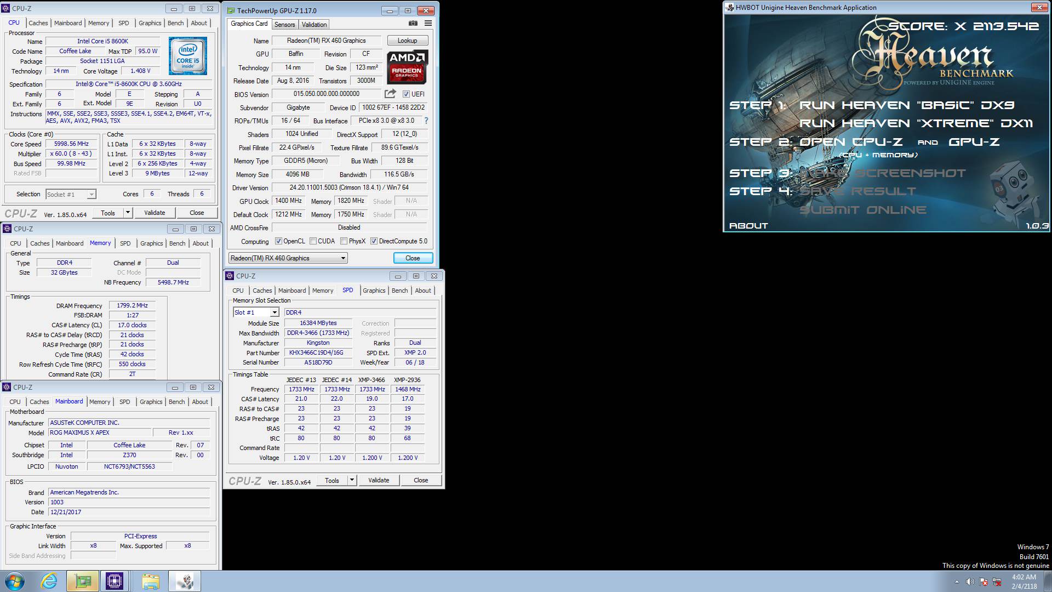Open the Windows Start menu
1052x592 pixels.
click(15, 581)
